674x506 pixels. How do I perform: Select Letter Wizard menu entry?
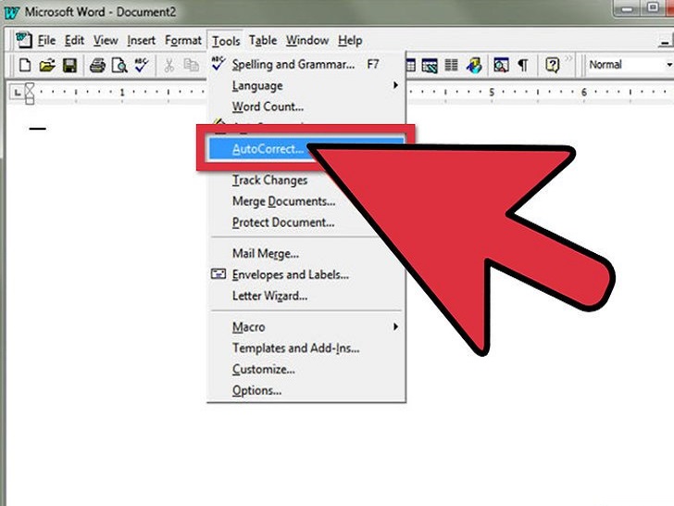coord(306,296)
